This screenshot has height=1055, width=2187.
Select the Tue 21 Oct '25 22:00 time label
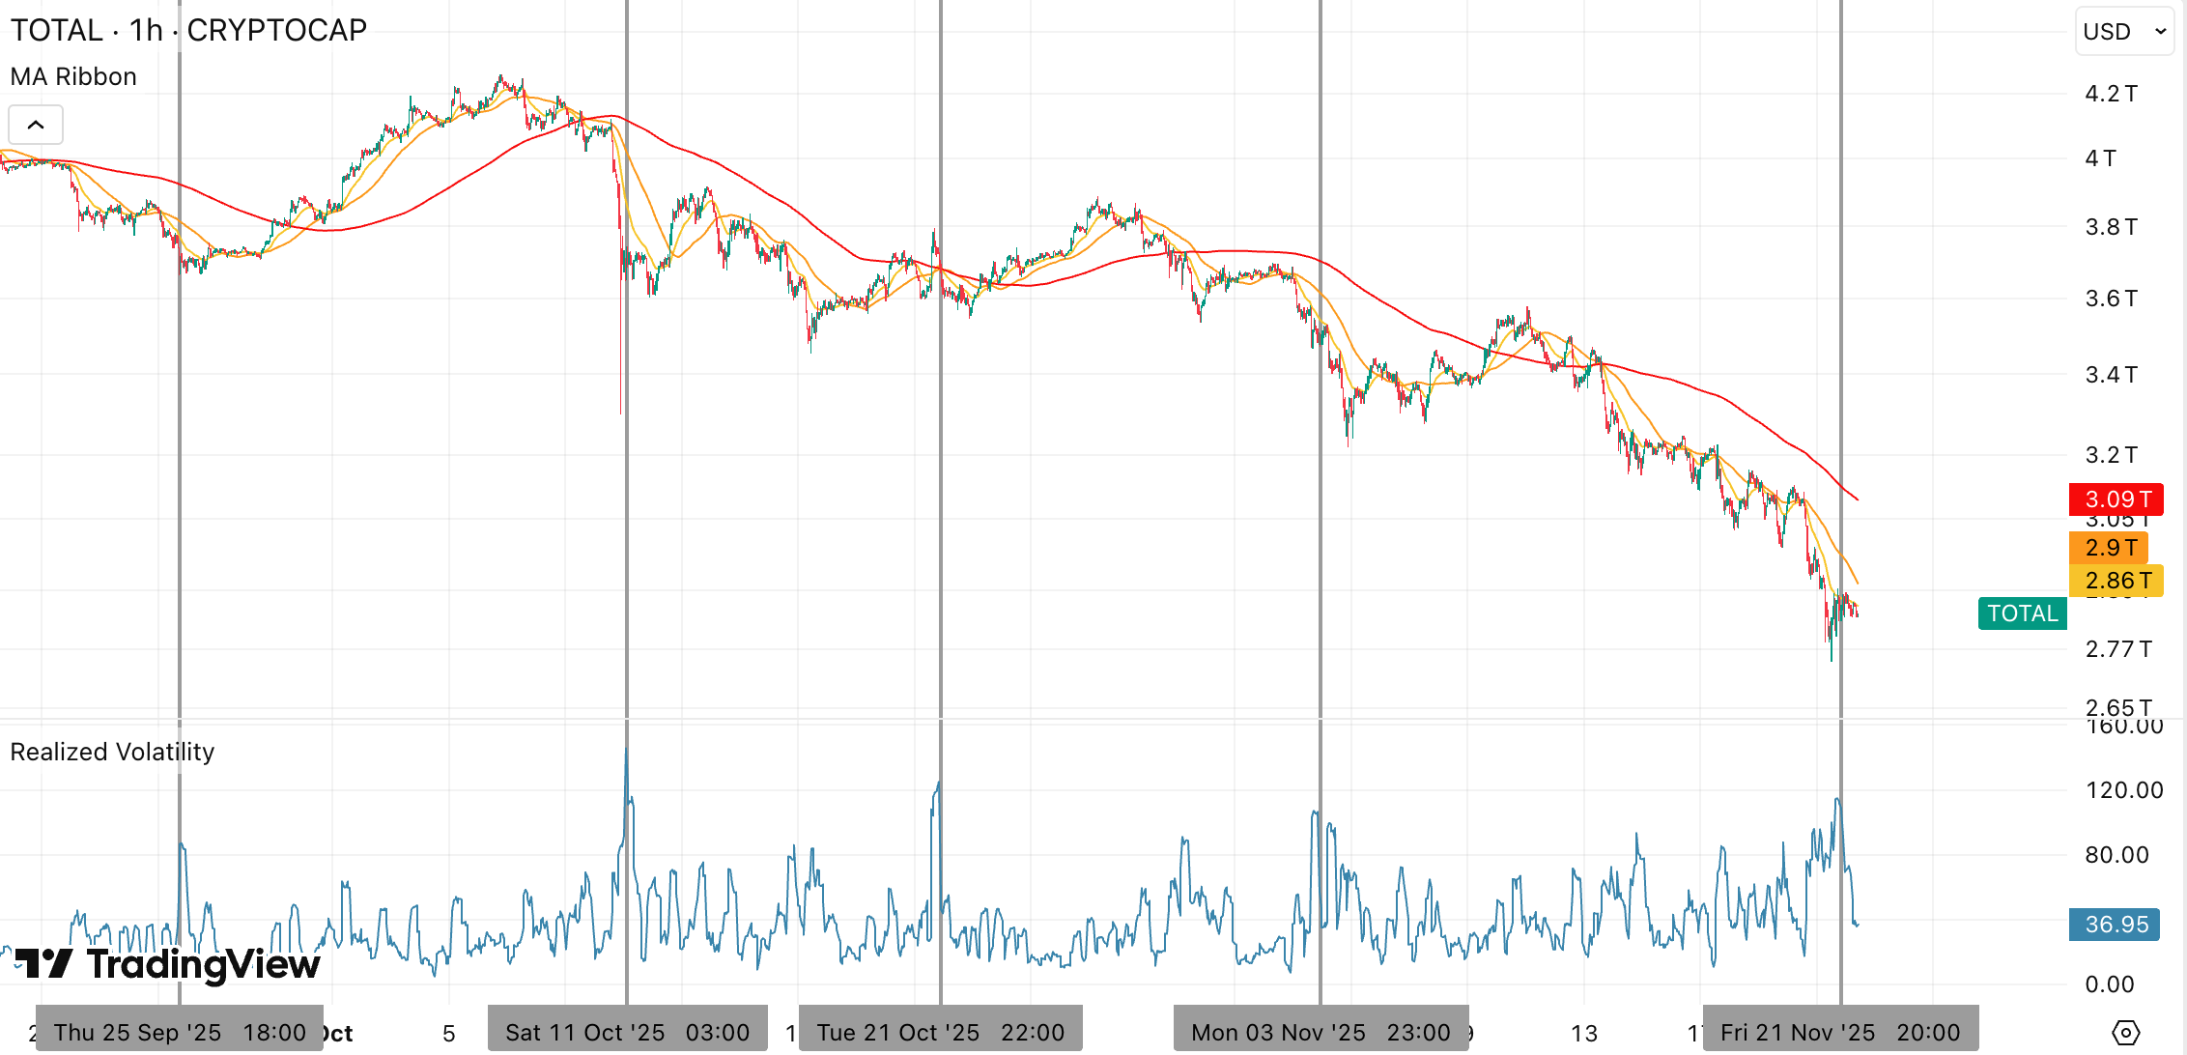pyautogui.click(x=940, y=1033)
